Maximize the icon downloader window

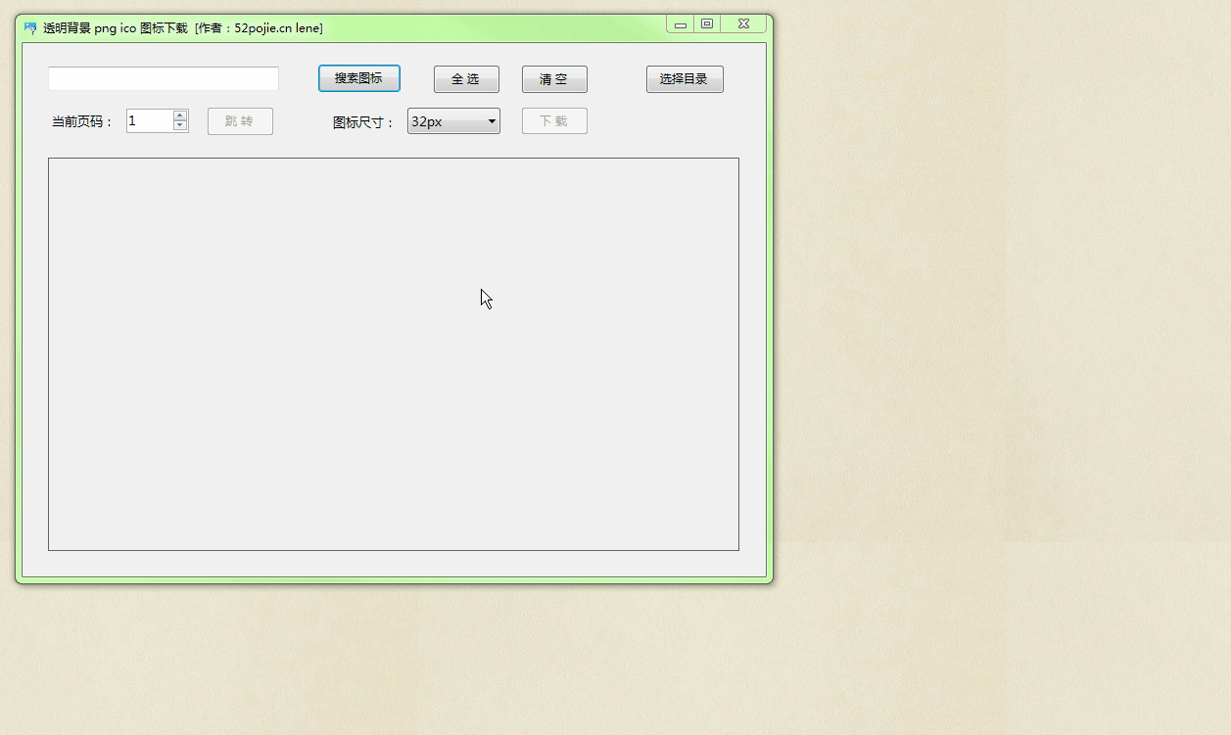(x=707, y=24)
